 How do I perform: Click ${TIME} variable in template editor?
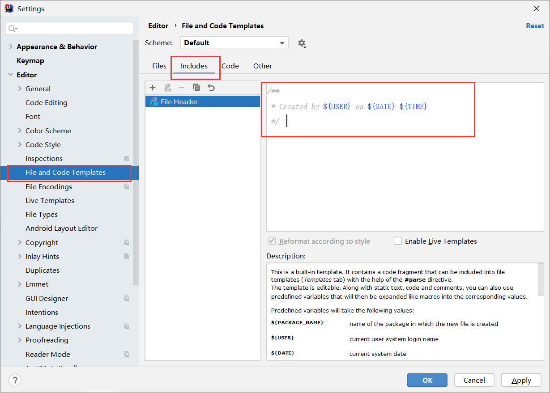[x=414, y=106]
